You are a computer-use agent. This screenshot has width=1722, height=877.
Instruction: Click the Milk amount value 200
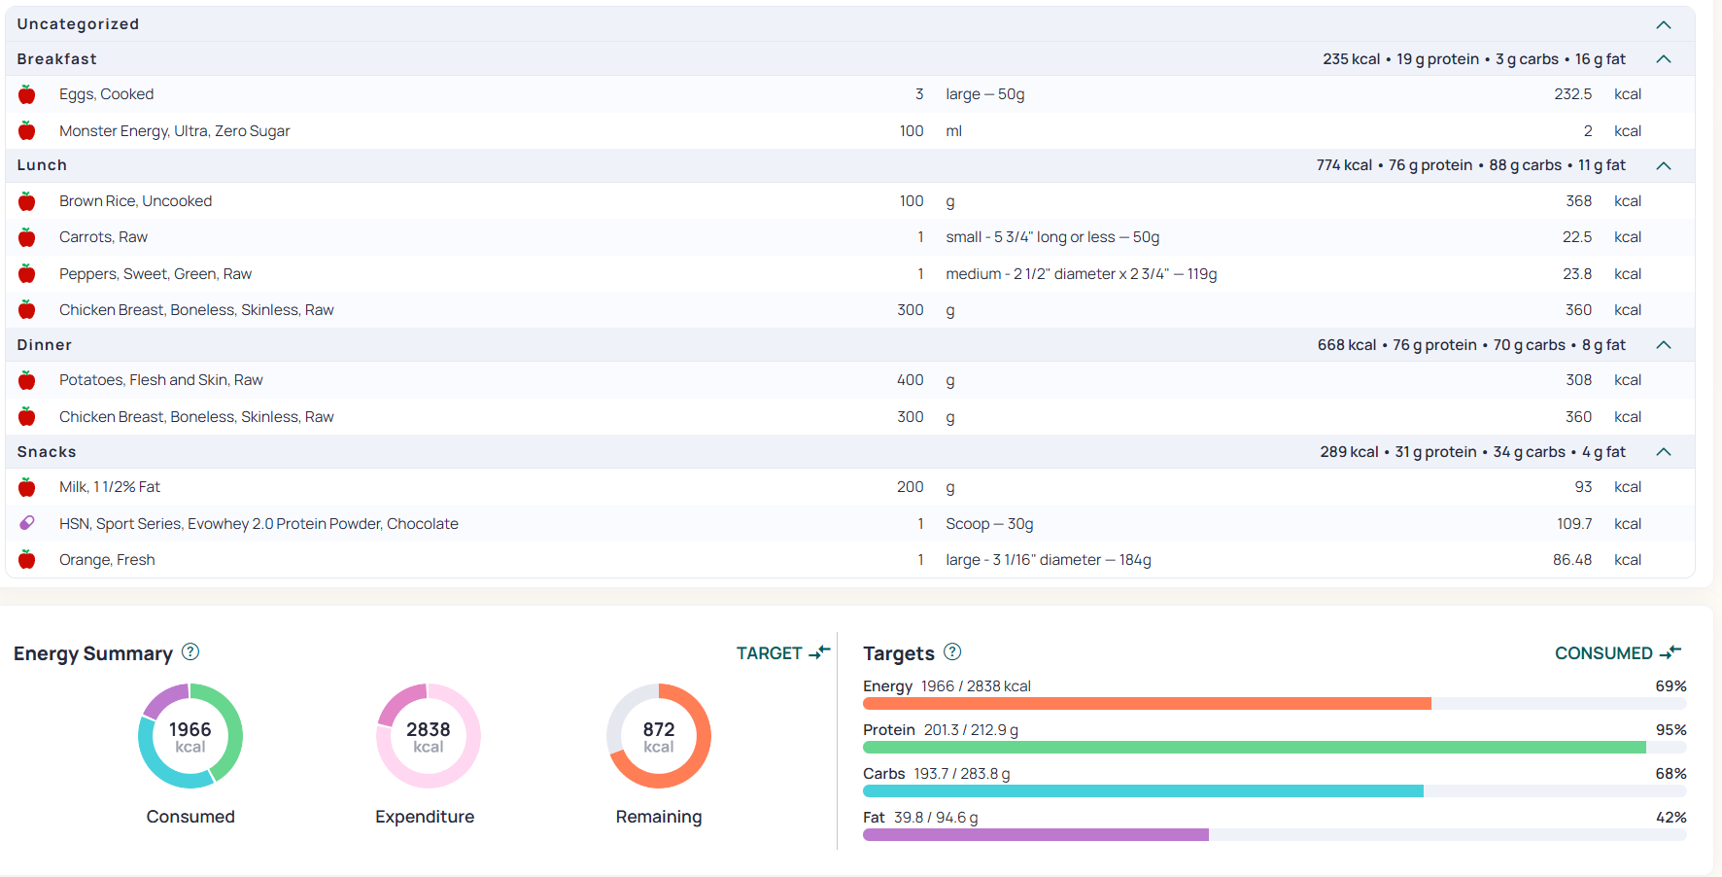pos(911,487)
